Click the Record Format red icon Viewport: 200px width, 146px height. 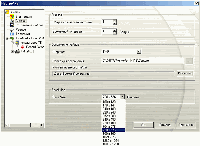[23, 47]
